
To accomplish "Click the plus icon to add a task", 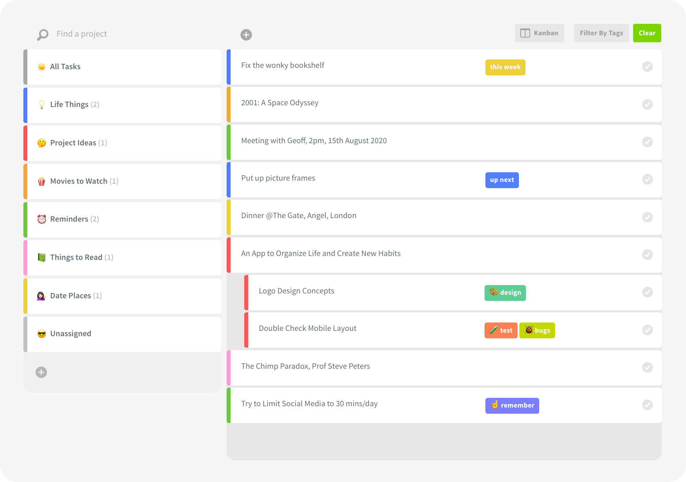I will tap(246, 35).
